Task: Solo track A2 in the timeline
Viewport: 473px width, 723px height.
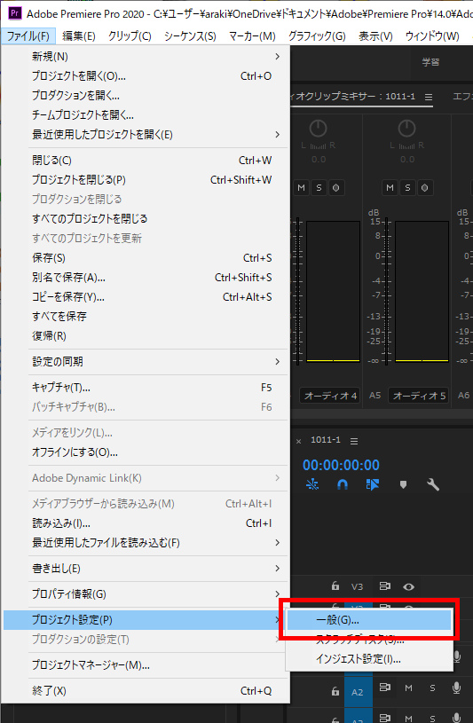Action: tap(432, 688)
